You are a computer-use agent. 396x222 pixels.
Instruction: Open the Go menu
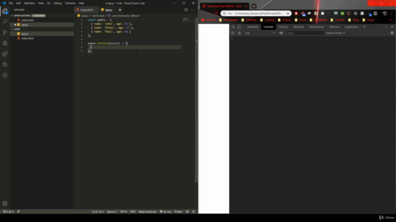(x=48, y=3)
